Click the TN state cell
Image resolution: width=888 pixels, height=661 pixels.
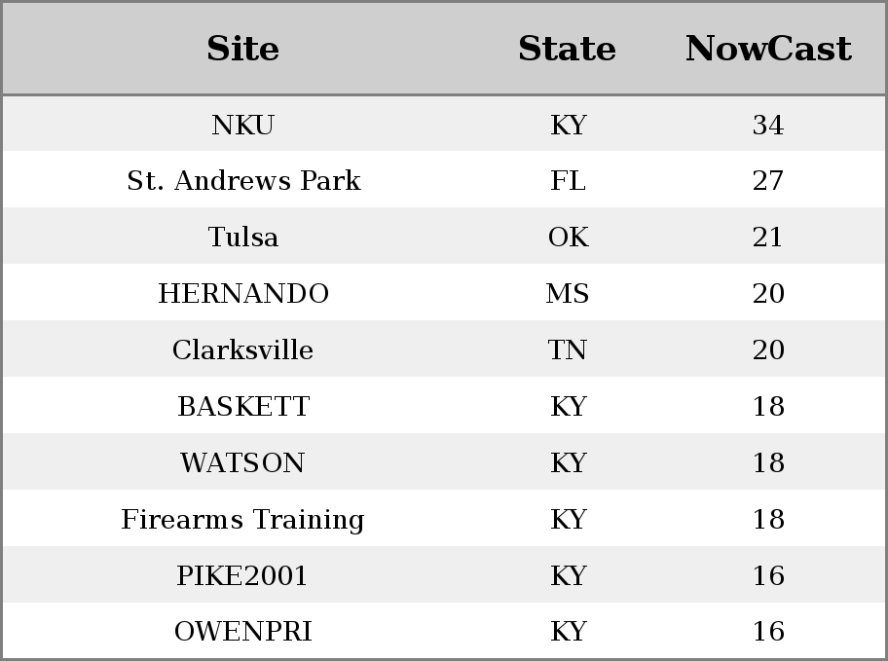coord(567,349)
